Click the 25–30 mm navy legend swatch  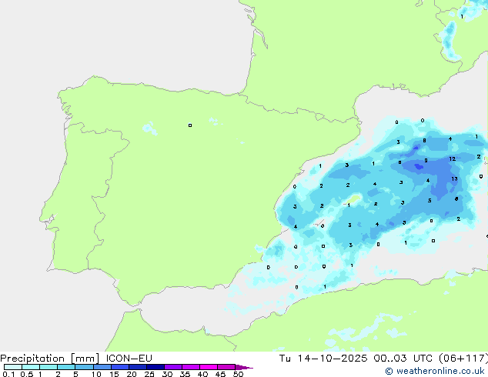point(155,367)
